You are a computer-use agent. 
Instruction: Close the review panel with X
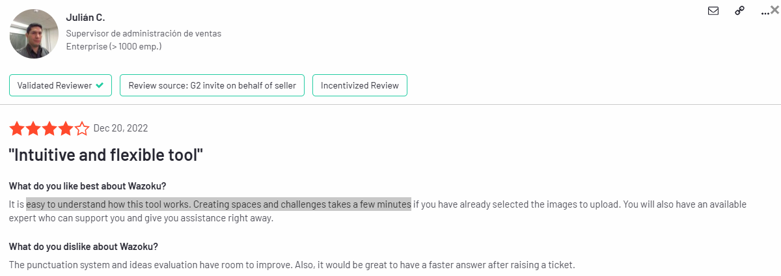[774, 10]
